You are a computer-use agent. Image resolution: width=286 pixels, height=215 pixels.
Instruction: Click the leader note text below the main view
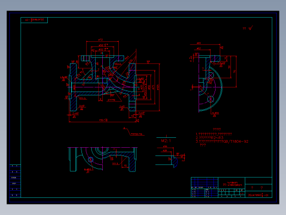(137, 134)
